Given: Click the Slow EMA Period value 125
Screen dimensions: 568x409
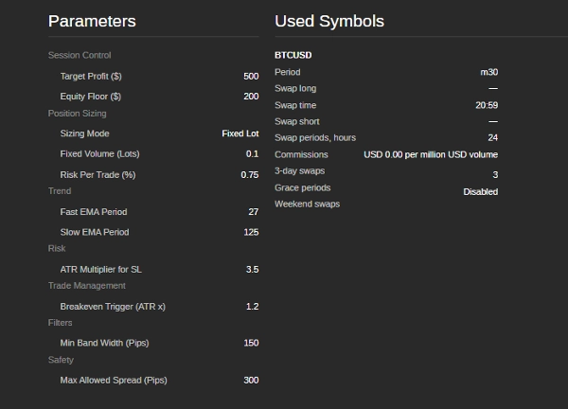Looking at the screenshot, I should pyautogui.click(x=251, y=232).
